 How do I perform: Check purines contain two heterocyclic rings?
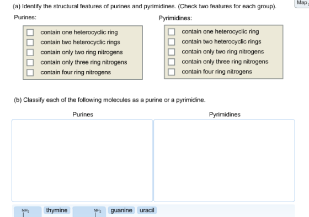click(x=30, y=42)
